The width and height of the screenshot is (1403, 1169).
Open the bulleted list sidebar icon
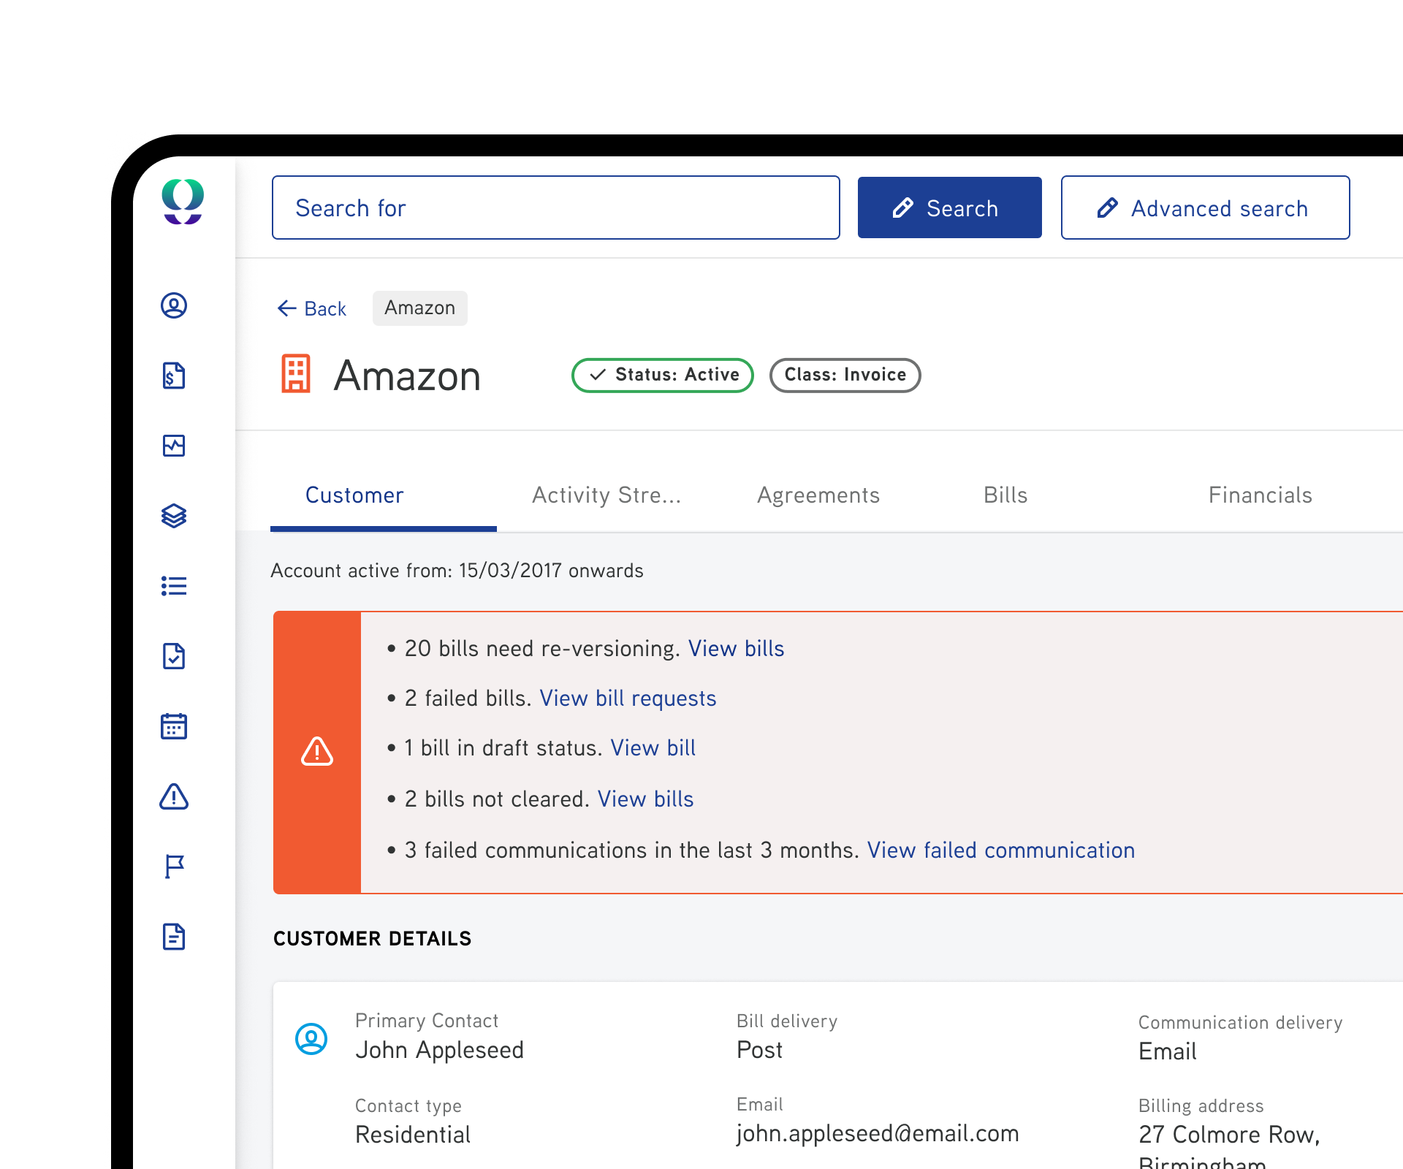coord(174,586)
